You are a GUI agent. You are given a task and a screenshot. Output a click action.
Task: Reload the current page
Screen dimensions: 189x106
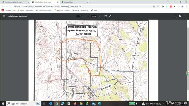[11, 6]
